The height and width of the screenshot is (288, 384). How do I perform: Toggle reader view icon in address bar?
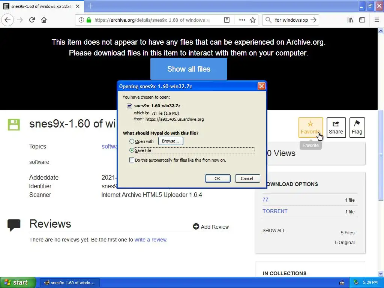click(227, 20)
